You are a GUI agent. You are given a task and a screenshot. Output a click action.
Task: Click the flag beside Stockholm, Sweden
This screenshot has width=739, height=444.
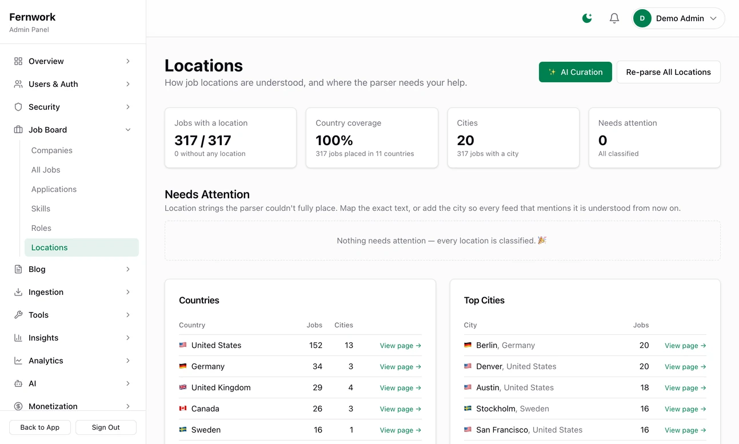468,409
